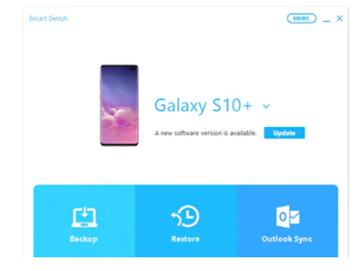This screenshot has width=355, height=271.
Task: Select the Outlook Sync text label
Action: point(287,239)
